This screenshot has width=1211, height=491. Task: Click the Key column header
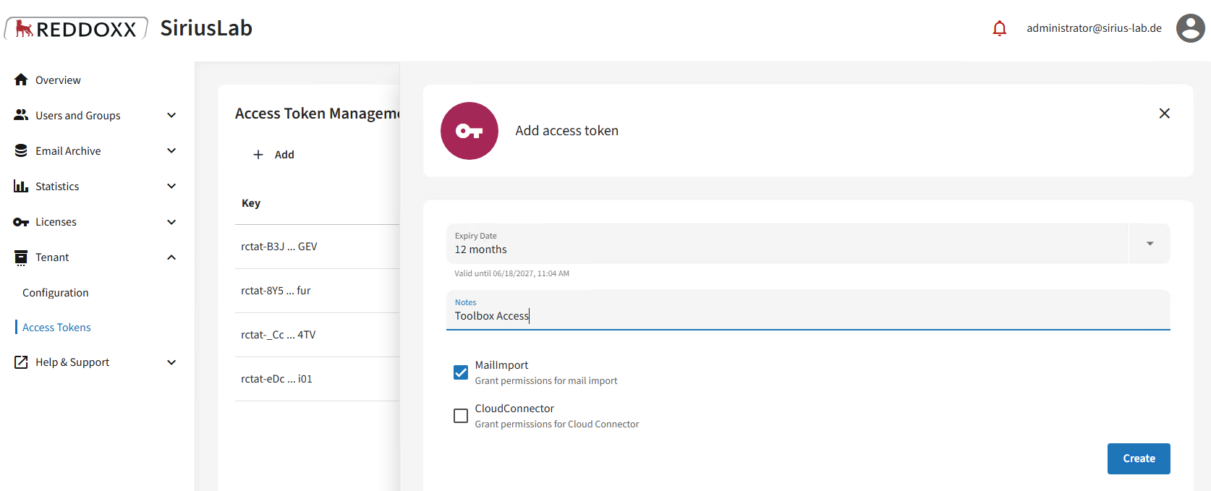[x=251, y=203]
